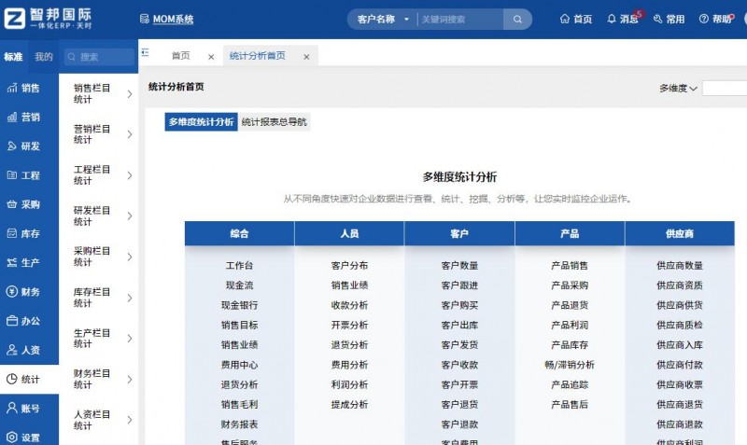
Task: Open the 设置 module
Action: point(29,437)
